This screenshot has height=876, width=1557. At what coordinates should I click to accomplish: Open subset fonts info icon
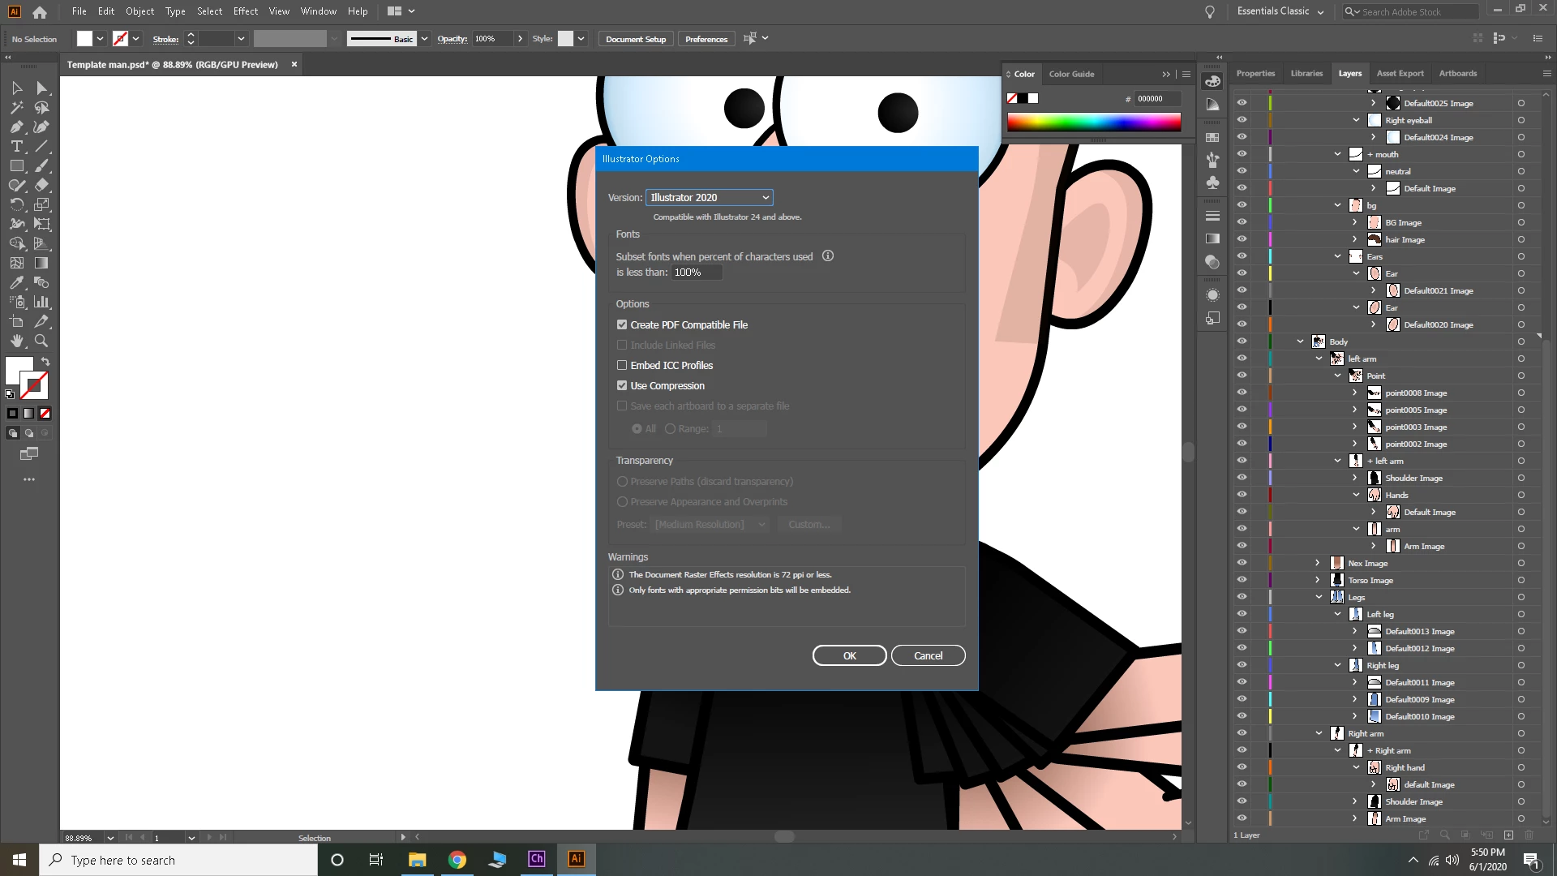click(x=827, y=255)
